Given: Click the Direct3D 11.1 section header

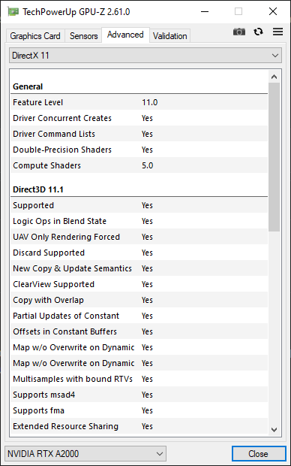Looking at the screenshot, I should [x=38, y=189].
